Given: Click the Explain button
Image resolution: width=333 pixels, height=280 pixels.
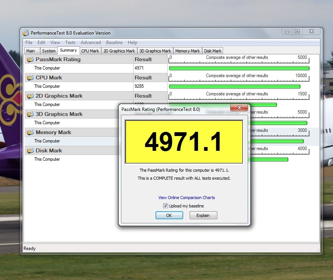Looking at the screenshot, I should pyautogui.click(x=203, y=215).
